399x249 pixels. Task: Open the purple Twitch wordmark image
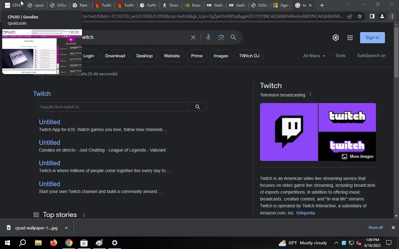(347, 117)
